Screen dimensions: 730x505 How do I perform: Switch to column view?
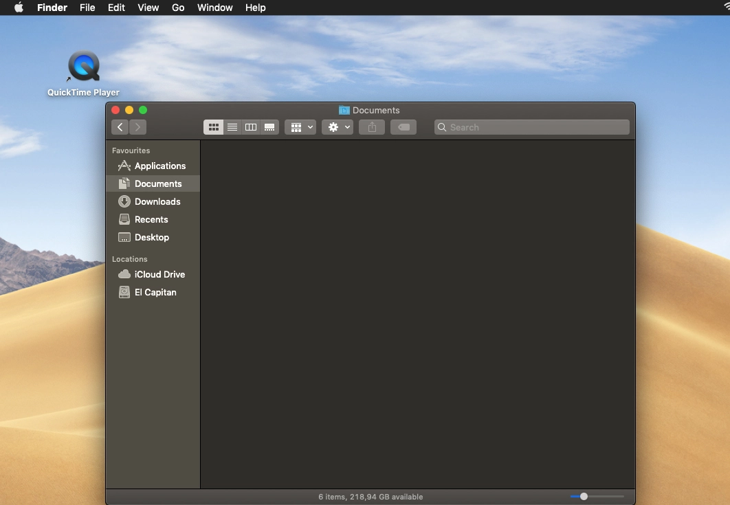point(251,127)
